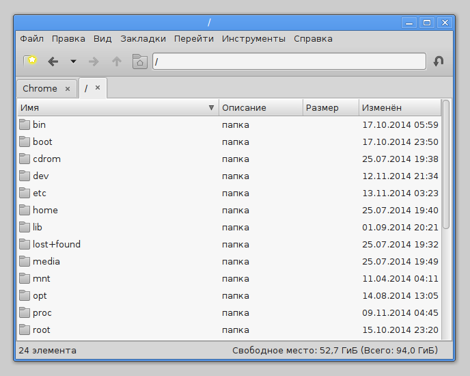This screenshot has width=470, height=376.
Task: Click папка description in the dev row
Action: click(x=236, y=176)
